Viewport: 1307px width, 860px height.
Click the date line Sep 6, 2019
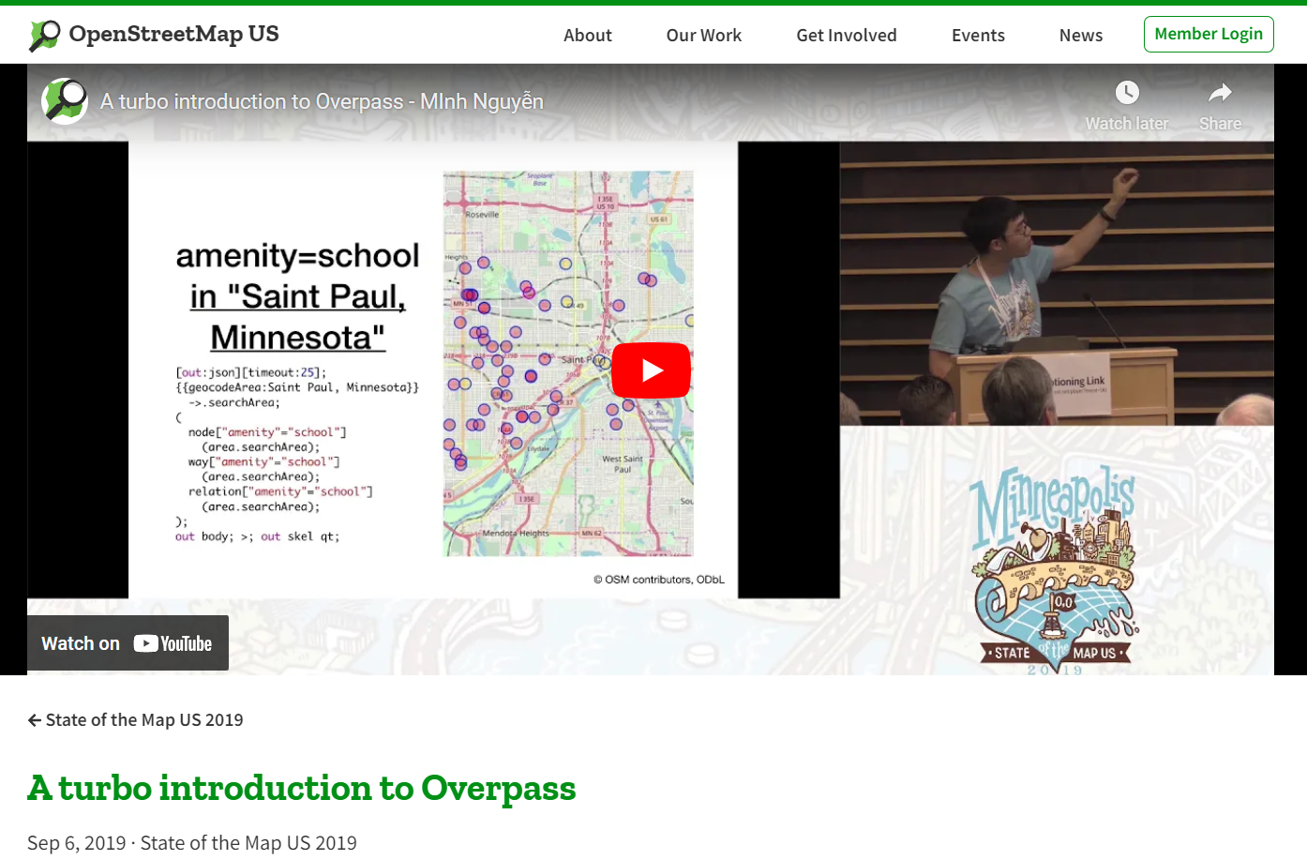(77, 843)
